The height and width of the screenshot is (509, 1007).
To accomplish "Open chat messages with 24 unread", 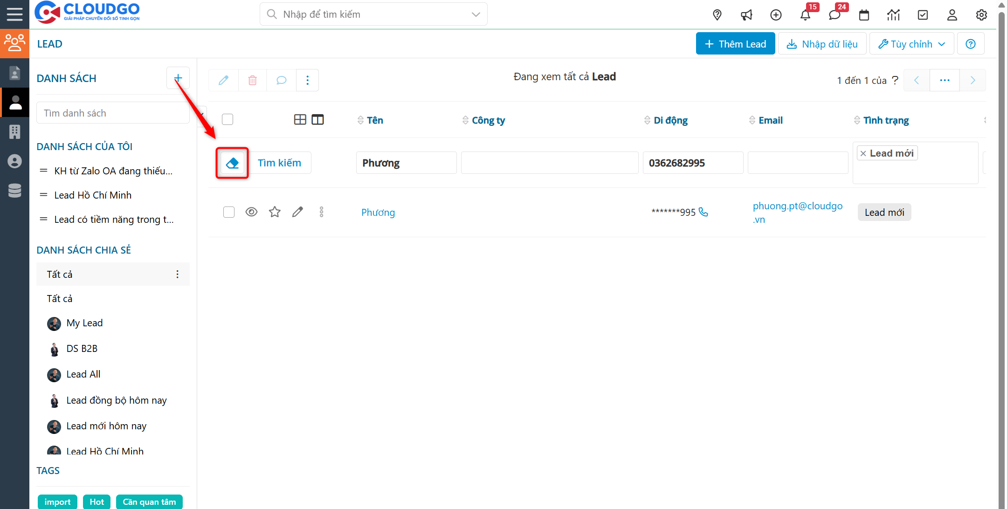I will (x=835, y=15).
